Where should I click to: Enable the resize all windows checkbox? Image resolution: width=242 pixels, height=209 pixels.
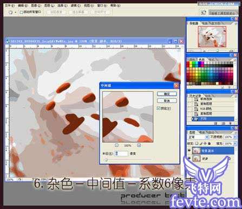pos(21,12)
